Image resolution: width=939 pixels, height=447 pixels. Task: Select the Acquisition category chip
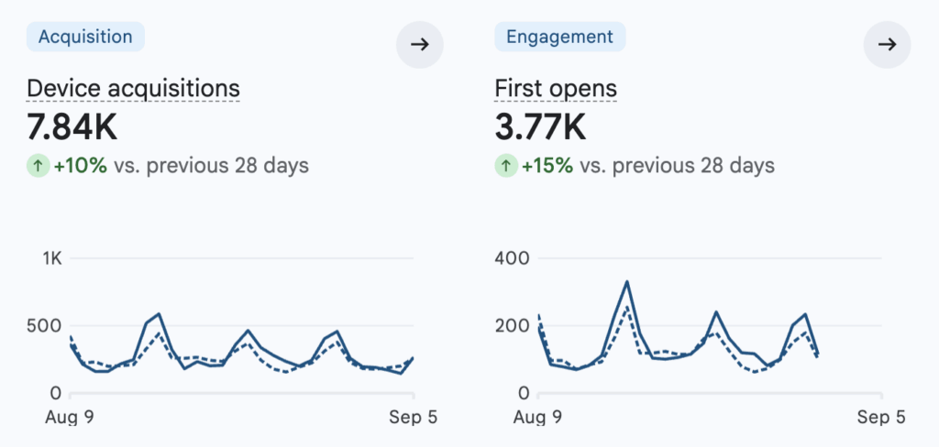tap(85, 37)
